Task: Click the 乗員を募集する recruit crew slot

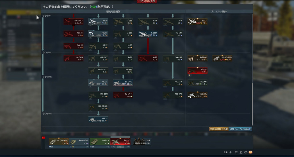Action: [x=142, y=142]
